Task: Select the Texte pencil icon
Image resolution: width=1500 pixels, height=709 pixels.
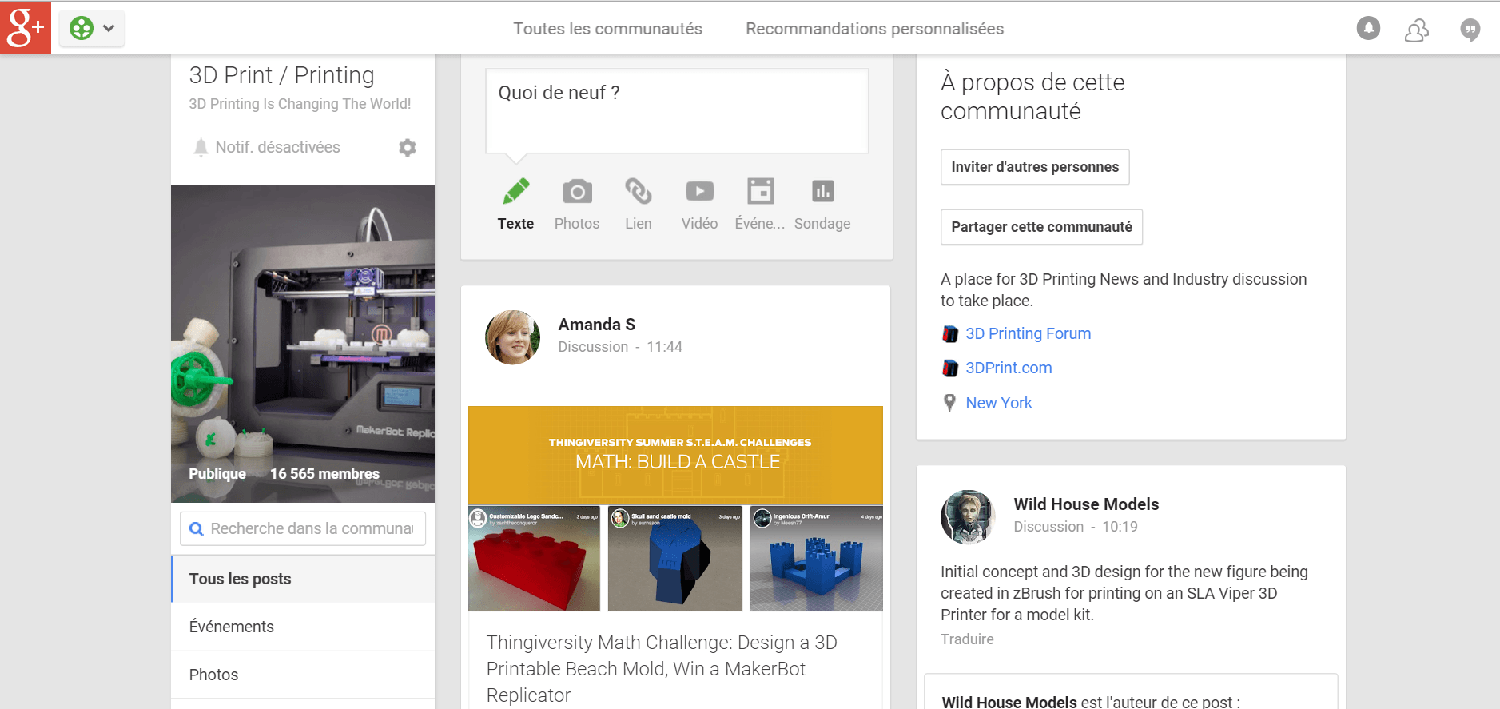Action: pos(515,191)
